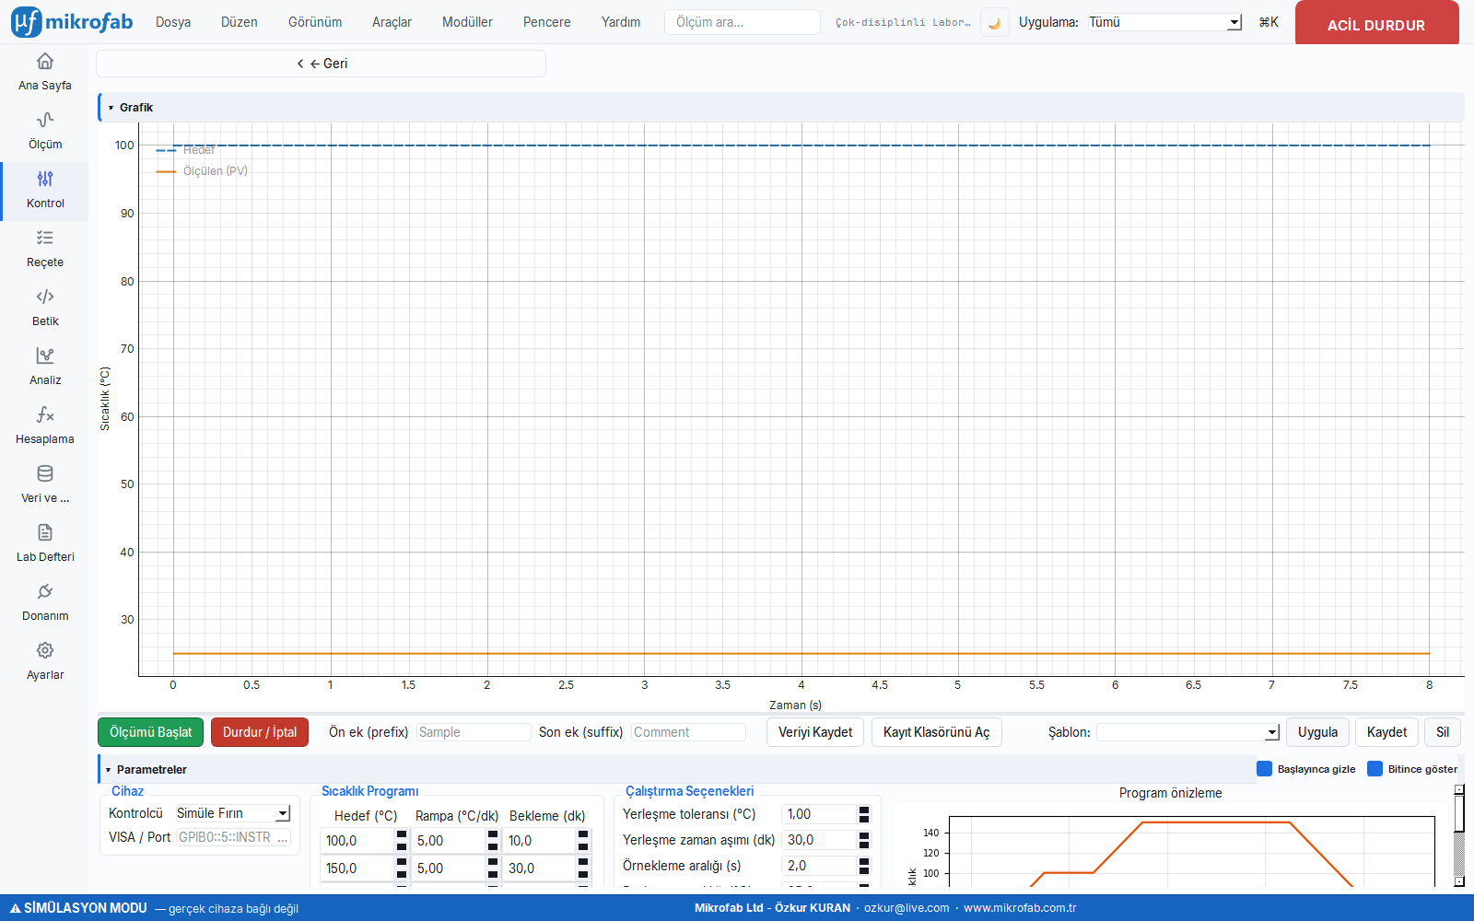
Task: Click the second row Hedef 150,0 field
Action: [x=358, y=869]
